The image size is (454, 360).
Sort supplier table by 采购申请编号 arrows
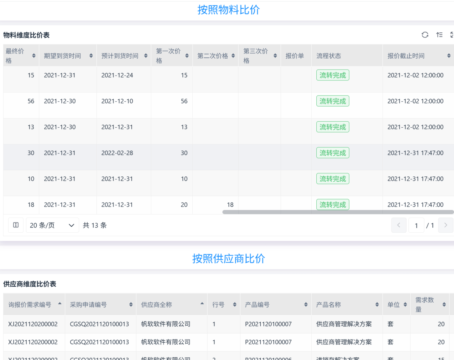point(131,304)
